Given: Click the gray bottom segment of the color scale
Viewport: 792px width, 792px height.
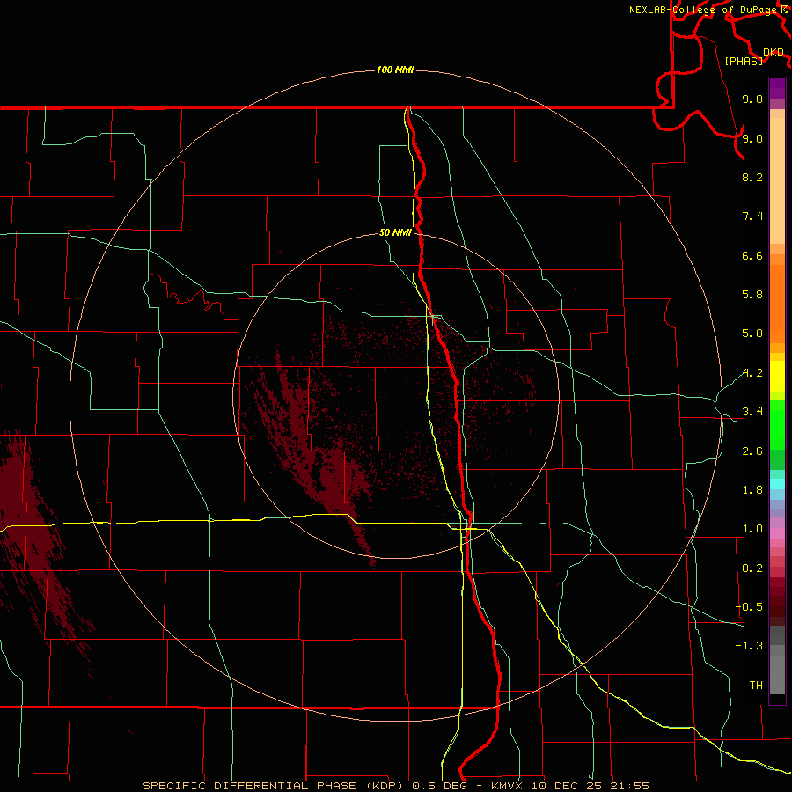Looking at the screenshot, I should click(777, 674).
